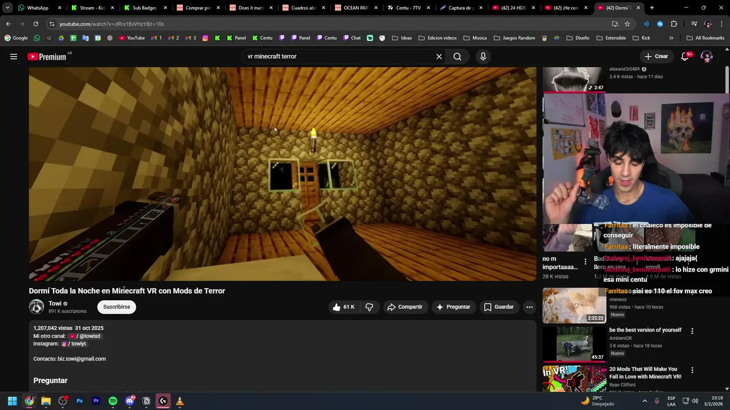This screenshot has width=730, height=410.
Task: Open the Ideas bookmark folder
Action: [x=401, y=38]
